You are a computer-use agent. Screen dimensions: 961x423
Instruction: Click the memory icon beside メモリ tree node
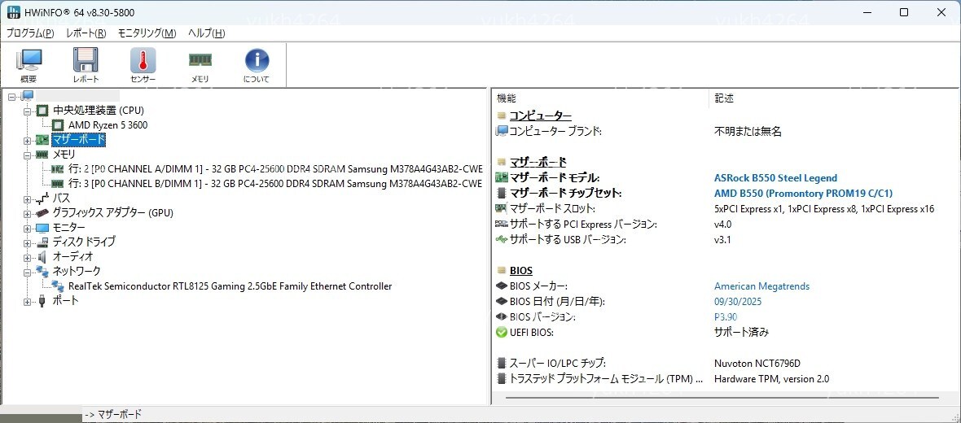[42, 155]
